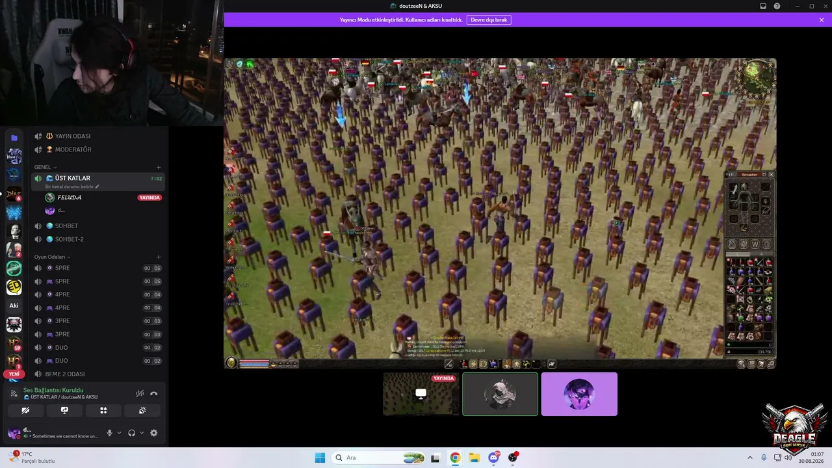The width and height of the screenshot is (832, 468).
Task: Watch FELUDA's stream via YAYINDA badge
Action: (149, 198)
